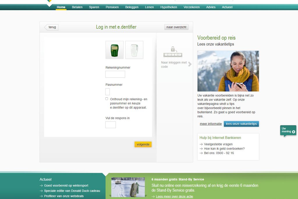Screen dimensions: 298x199
Task: Click the padlock code login icon
Action: (173, 52)
